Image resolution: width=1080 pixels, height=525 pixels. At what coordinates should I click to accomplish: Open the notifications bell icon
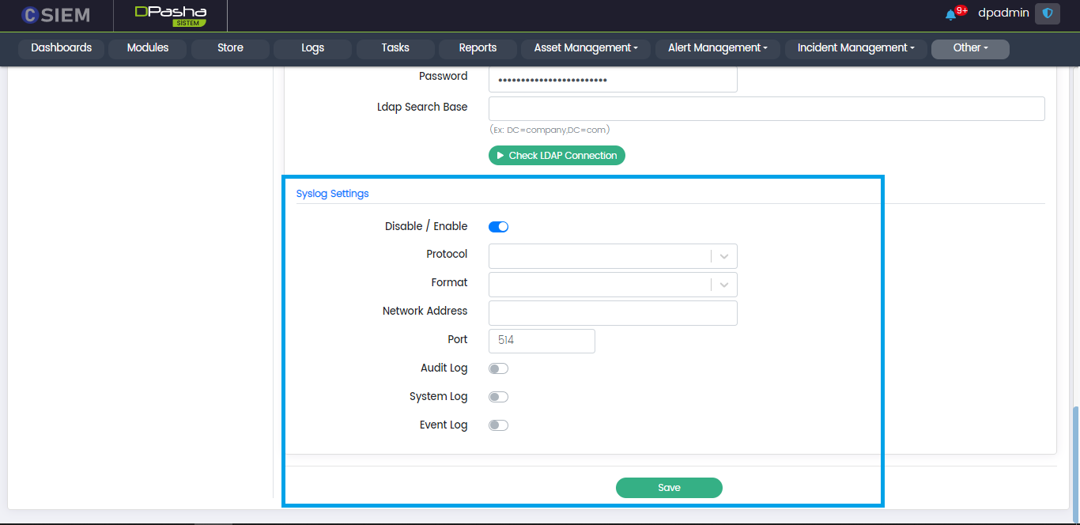tap(950, 14)
